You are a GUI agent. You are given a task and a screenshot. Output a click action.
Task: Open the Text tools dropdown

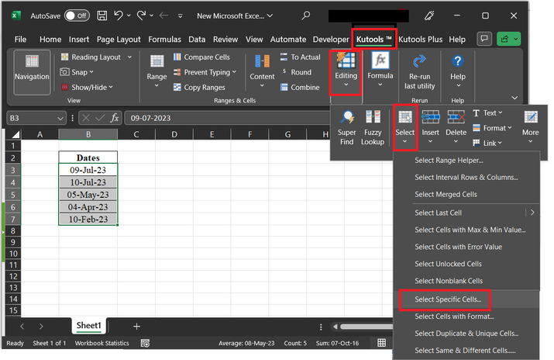point(487,112)
